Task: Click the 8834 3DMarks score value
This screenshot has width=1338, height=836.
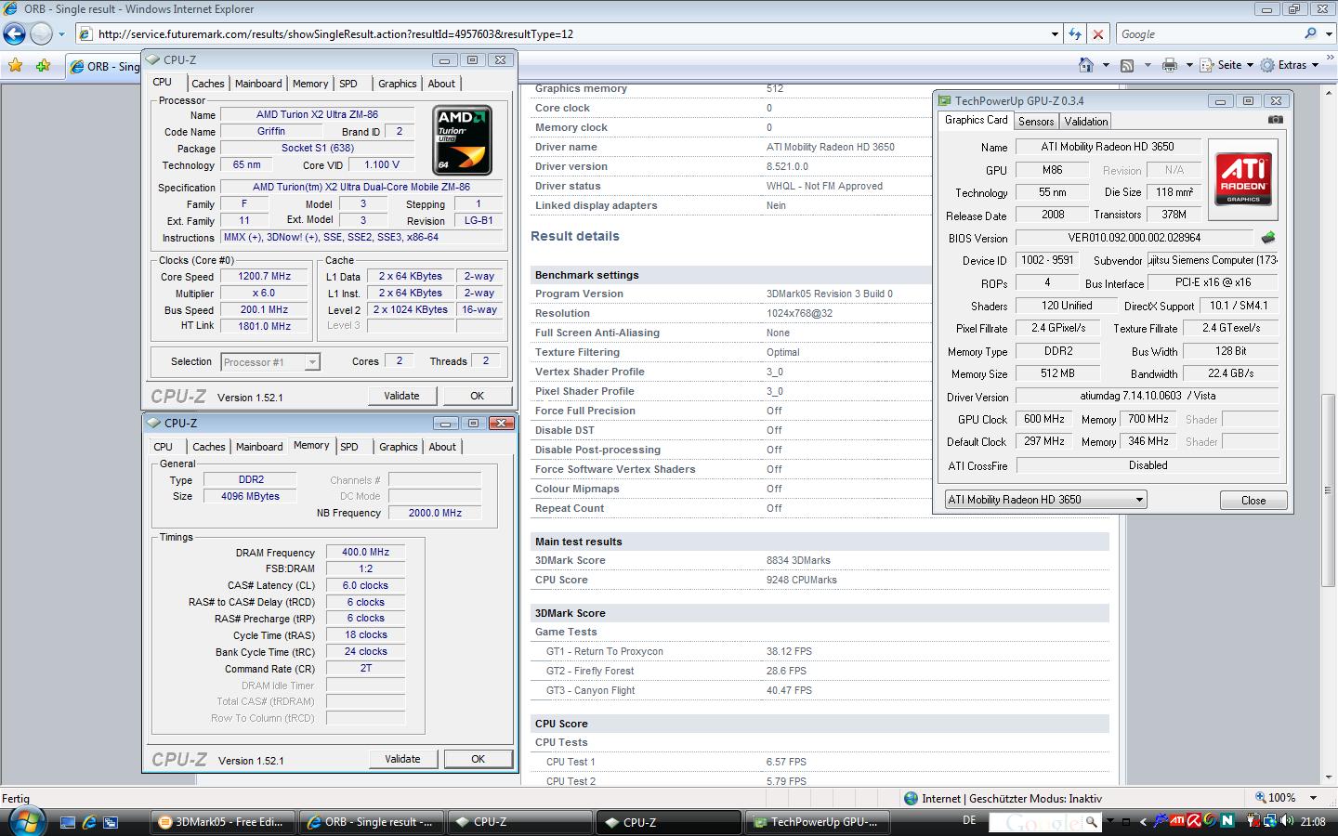Action: (x=798, y=561)
